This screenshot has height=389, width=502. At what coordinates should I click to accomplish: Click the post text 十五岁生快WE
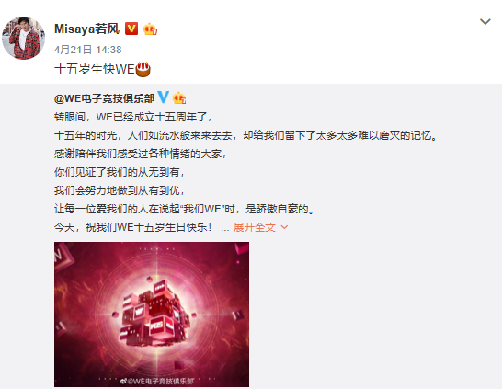coord(95,69)
